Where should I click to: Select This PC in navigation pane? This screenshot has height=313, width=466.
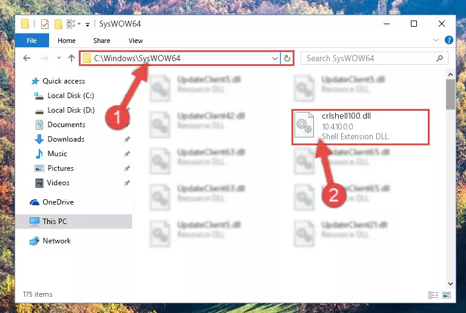55,222
